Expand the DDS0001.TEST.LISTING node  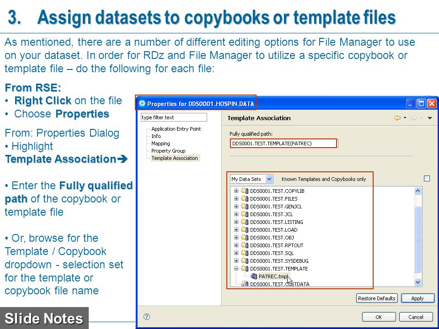click(236, 222)
